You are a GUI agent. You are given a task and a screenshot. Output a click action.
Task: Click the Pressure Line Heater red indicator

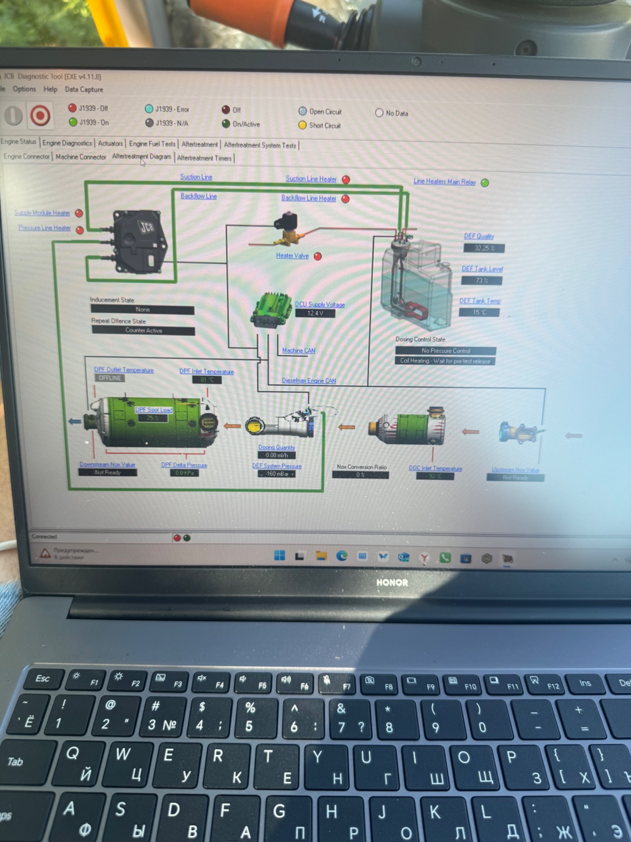pyautogui.click(x=80, y=230)
